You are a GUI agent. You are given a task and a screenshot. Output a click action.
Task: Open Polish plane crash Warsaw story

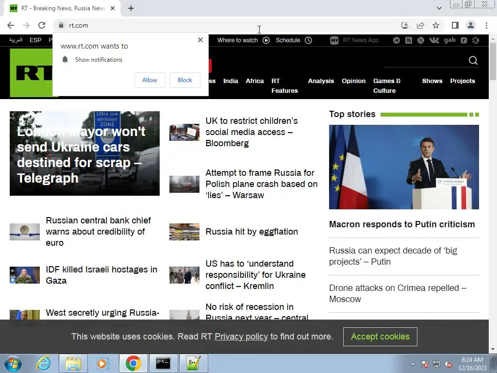[262, 184]
